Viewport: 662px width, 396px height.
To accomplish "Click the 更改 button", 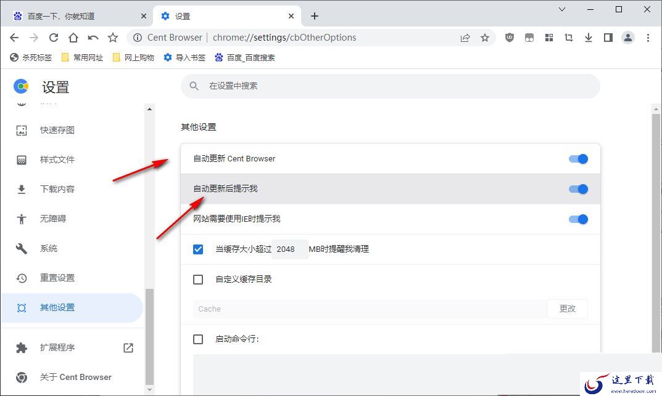I will (x=568, y=309).
